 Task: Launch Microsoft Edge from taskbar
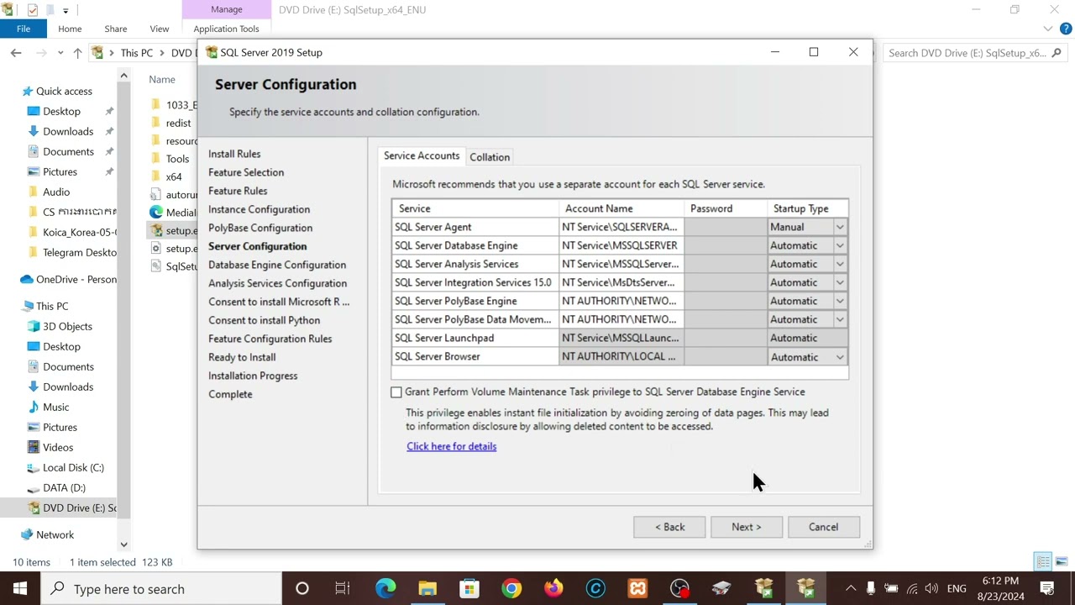pyautogui.click(x=385, y=588)
